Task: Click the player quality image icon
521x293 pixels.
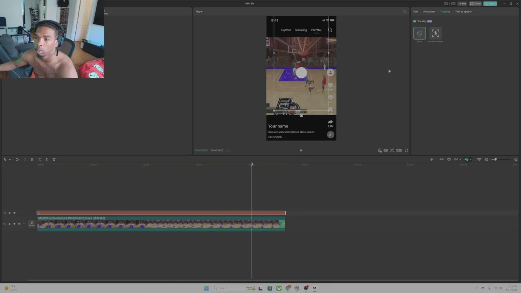Action: pos(385,151)
